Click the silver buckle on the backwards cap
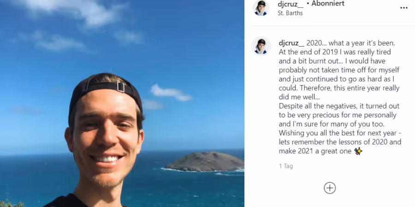This screenshot has height=207, width=415. (121, 87)
